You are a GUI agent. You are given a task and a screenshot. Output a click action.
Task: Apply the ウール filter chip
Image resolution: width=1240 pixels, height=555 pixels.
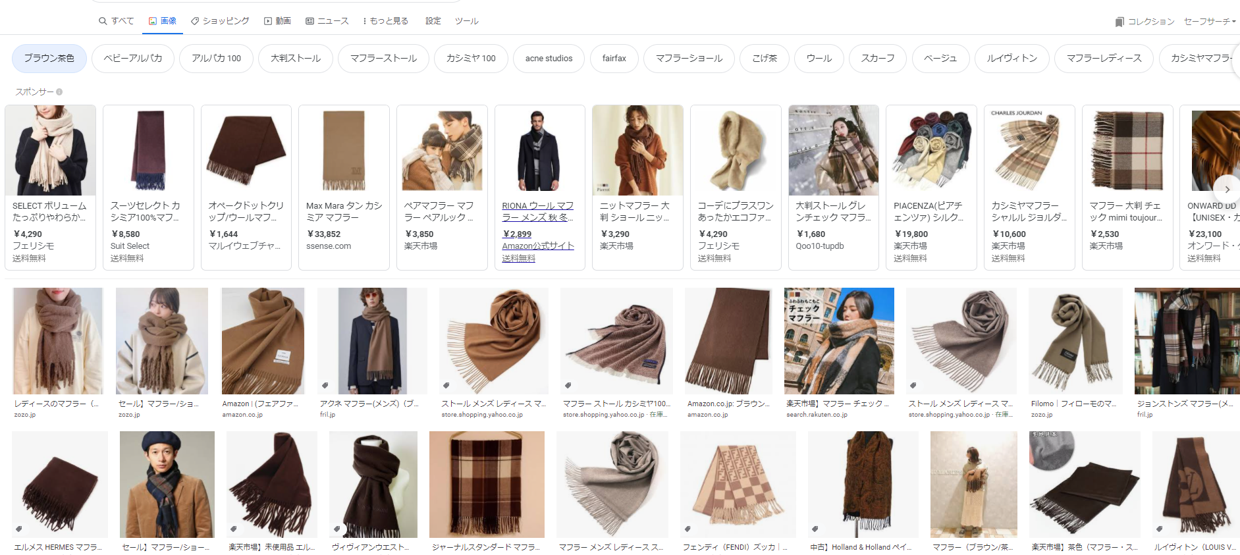click(x=819, y=59)
